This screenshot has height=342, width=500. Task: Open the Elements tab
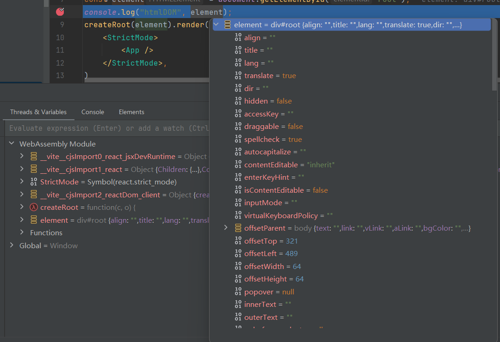[x=131, y=112]
